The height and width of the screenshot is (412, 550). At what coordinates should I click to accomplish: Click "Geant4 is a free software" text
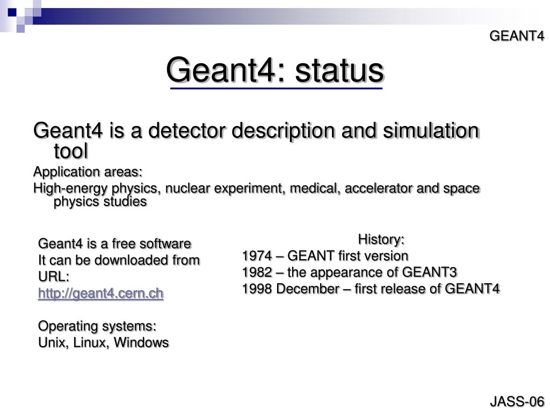point(114,244)
